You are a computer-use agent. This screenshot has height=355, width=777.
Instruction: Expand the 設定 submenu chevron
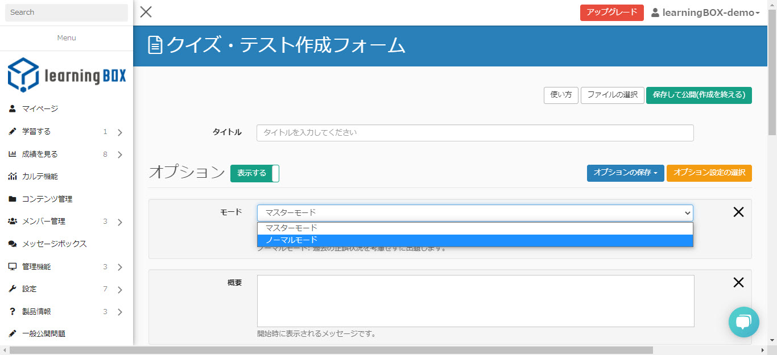point(119,290)
